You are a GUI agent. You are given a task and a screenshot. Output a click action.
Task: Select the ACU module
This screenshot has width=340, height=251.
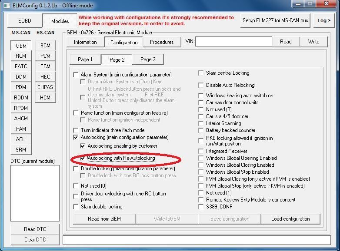(x=21, y=139)
